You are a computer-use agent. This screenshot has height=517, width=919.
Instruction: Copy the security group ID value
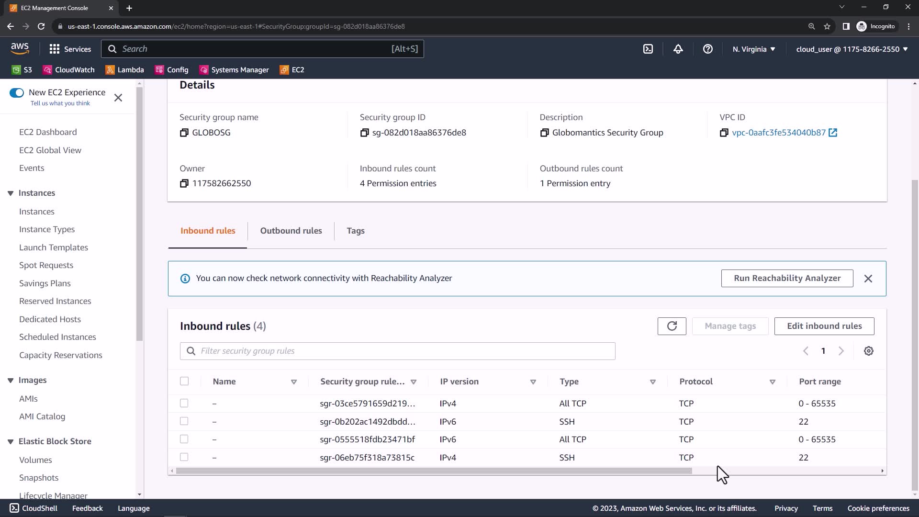point(364,133)
